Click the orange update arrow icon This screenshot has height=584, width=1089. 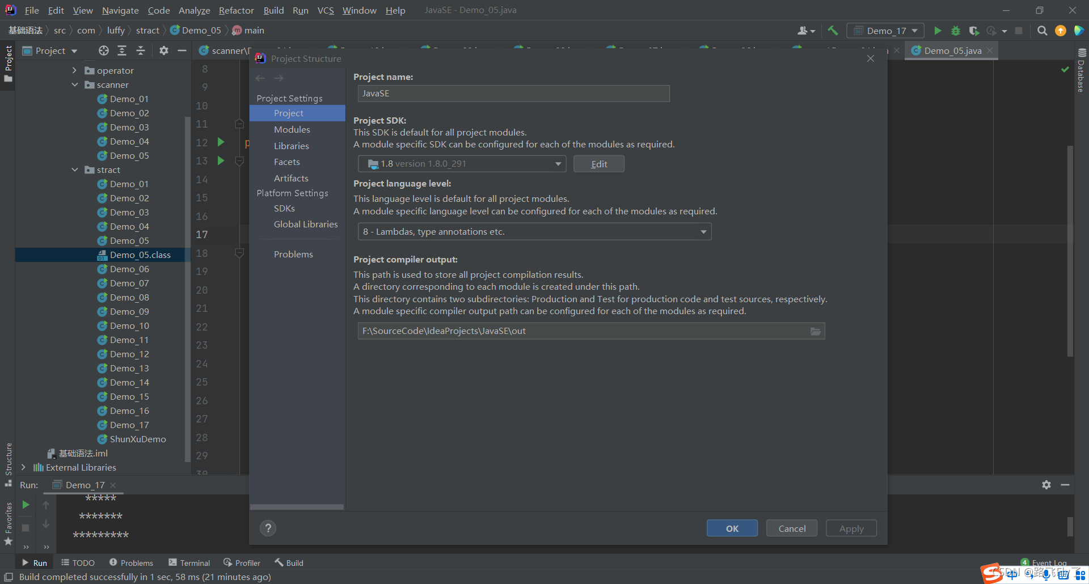1060,31
